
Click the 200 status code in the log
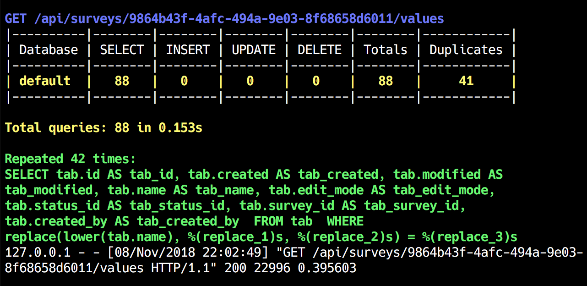(x=238, y=268)
